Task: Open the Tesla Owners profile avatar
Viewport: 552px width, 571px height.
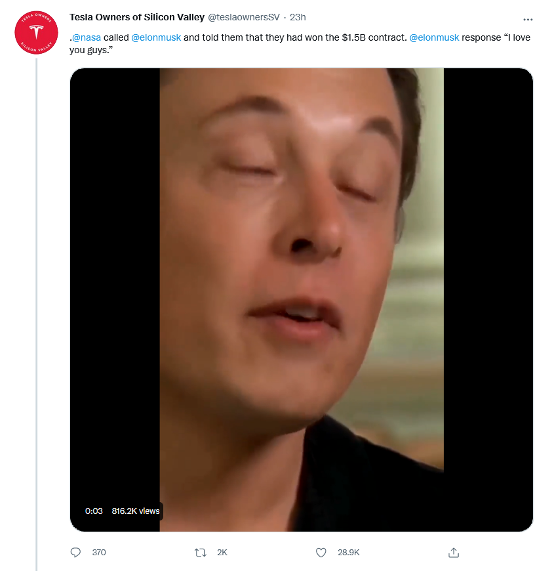Action: (x=37, y=32)
